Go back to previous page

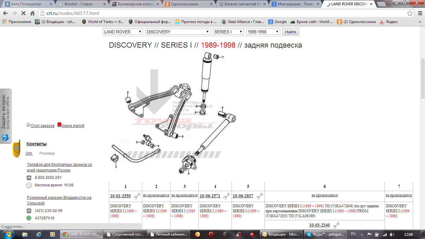5,13
